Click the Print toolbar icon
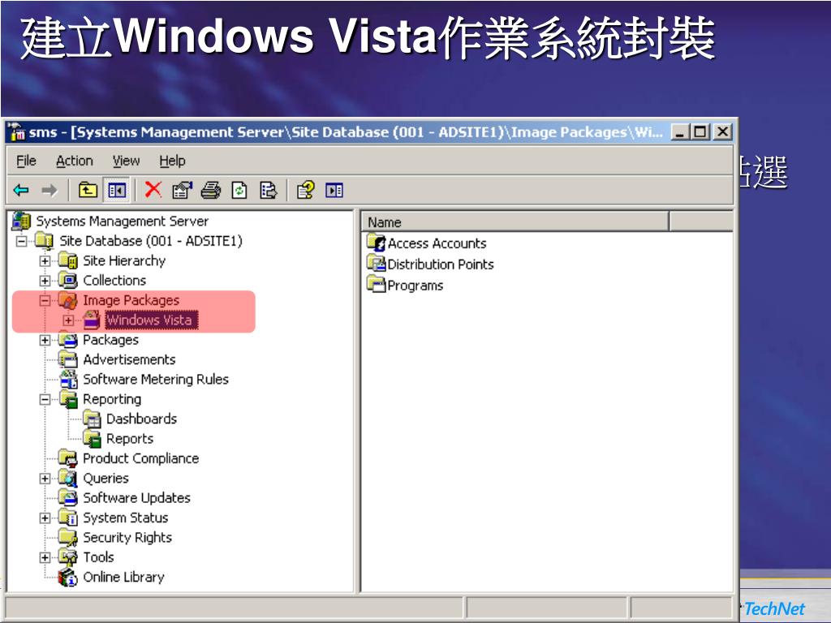 [x=211, y=190]
